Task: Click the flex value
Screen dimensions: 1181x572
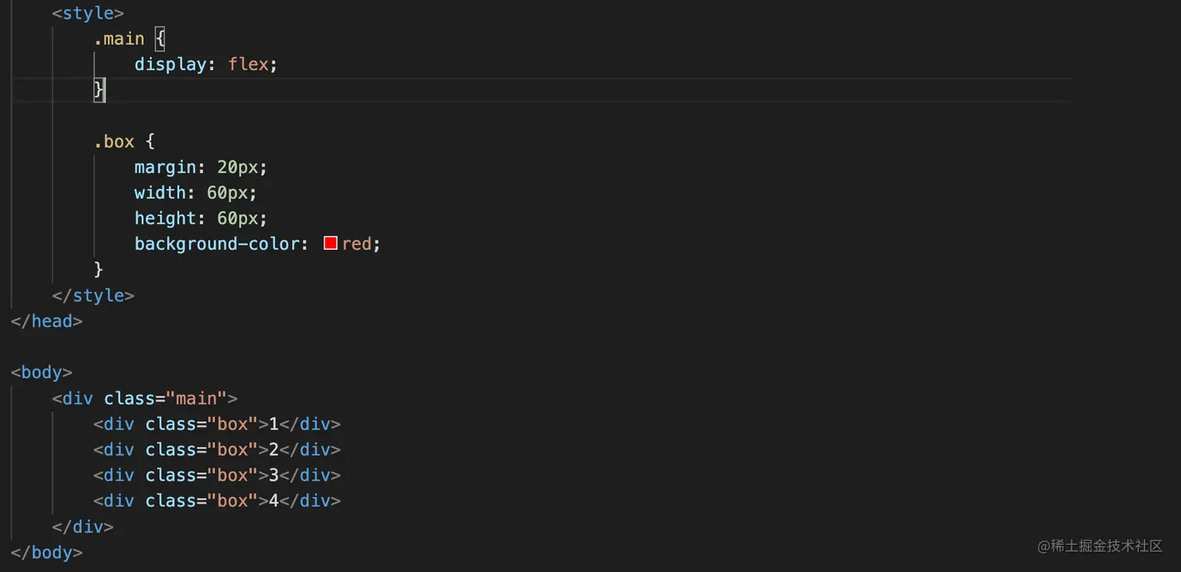Action: tap(248, 64)
